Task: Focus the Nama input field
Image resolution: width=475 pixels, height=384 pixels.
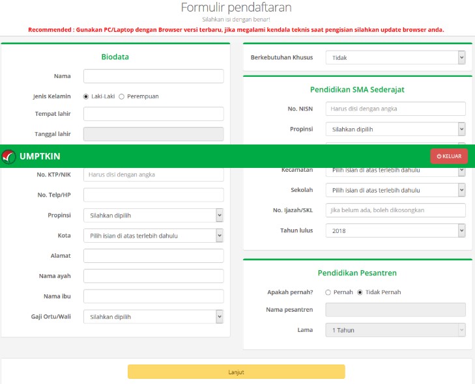Action: pyautogui.click(x=154, y=76)
